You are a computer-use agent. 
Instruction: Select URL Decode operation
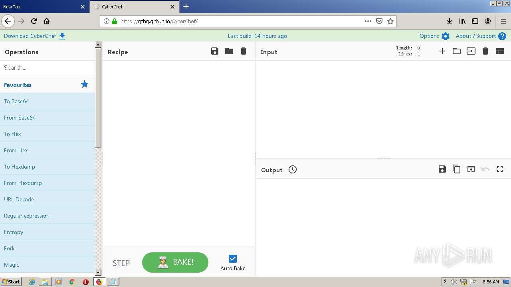coord(48,199)
